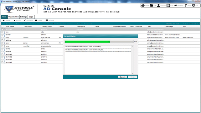201x113 pixels.
Task: Open the Organization tab
Action: pyautogui.click(x=13, y=17)
